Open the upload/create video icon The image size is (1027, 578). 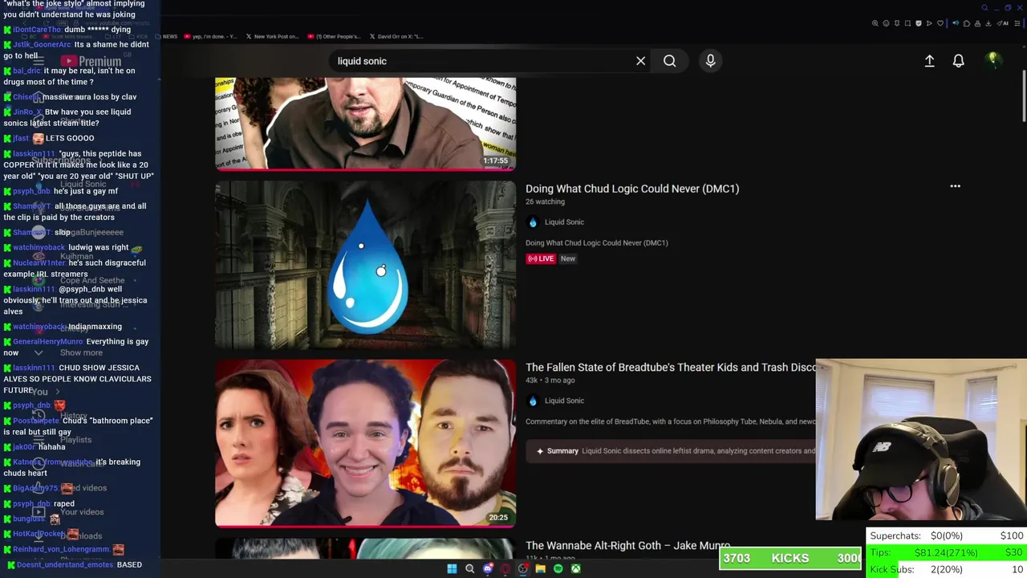point(929,61)
